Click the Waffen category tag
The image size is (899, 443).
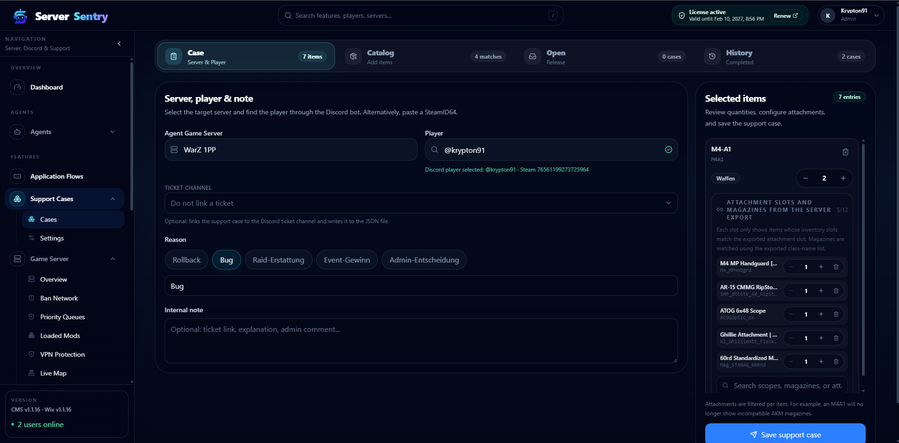pos(725,178)
